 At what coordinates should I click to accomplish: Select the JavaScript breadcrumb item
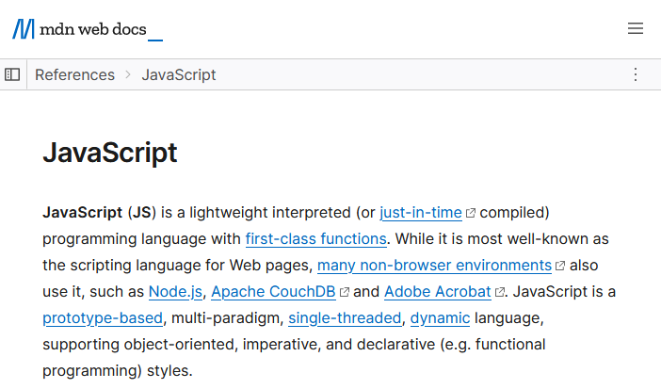(179, 74)
